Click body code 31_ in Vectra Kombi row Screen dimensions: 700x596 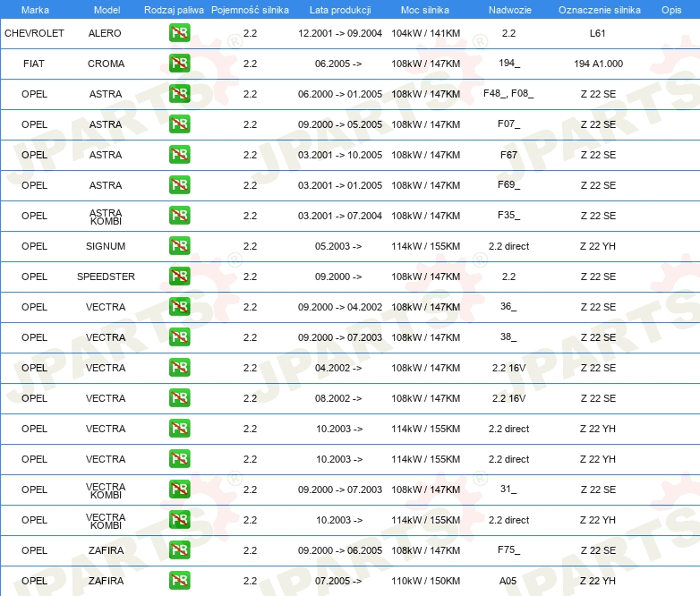click(508, 489)
